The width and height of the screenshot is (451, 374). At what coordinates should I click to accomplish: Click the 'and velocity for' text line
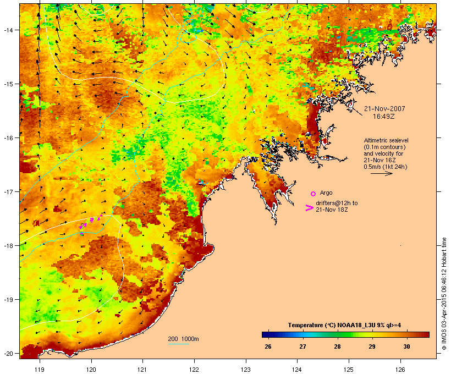(x=383, y=153)
